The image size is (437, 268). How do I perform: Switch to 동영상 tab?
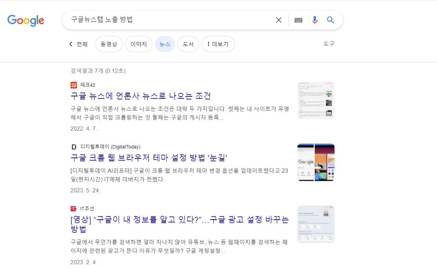(109, 44)
